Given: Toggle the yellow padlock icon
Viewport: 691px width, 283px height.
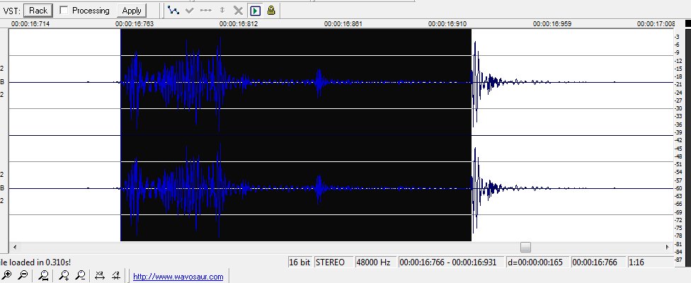Looking at the screenshot, I should (x=271, y=10).
